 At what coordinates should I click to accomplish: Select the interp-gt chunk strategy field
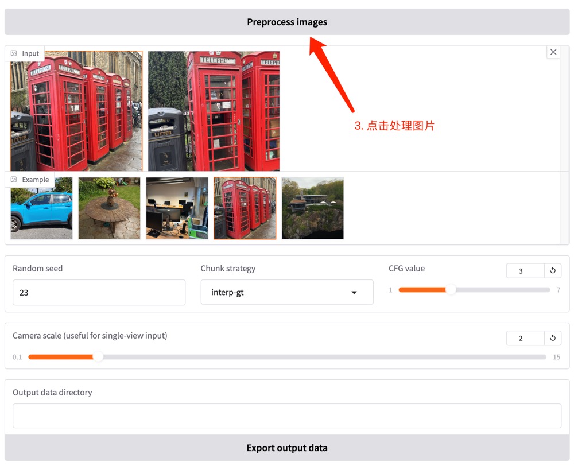[287, 292]
